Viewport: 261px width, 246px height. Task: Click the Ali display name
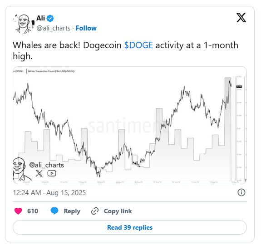[x=40, y=18]
